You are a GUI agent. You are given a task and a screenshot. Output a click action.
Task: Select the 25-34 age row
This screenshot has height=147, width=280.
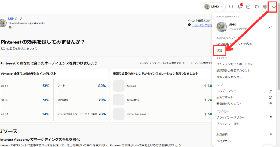click(25, 86)
